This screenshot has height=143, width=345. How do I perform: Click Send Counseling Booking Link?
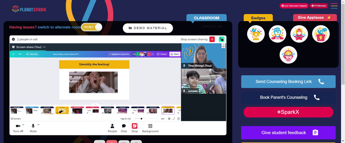coord(288,82)
